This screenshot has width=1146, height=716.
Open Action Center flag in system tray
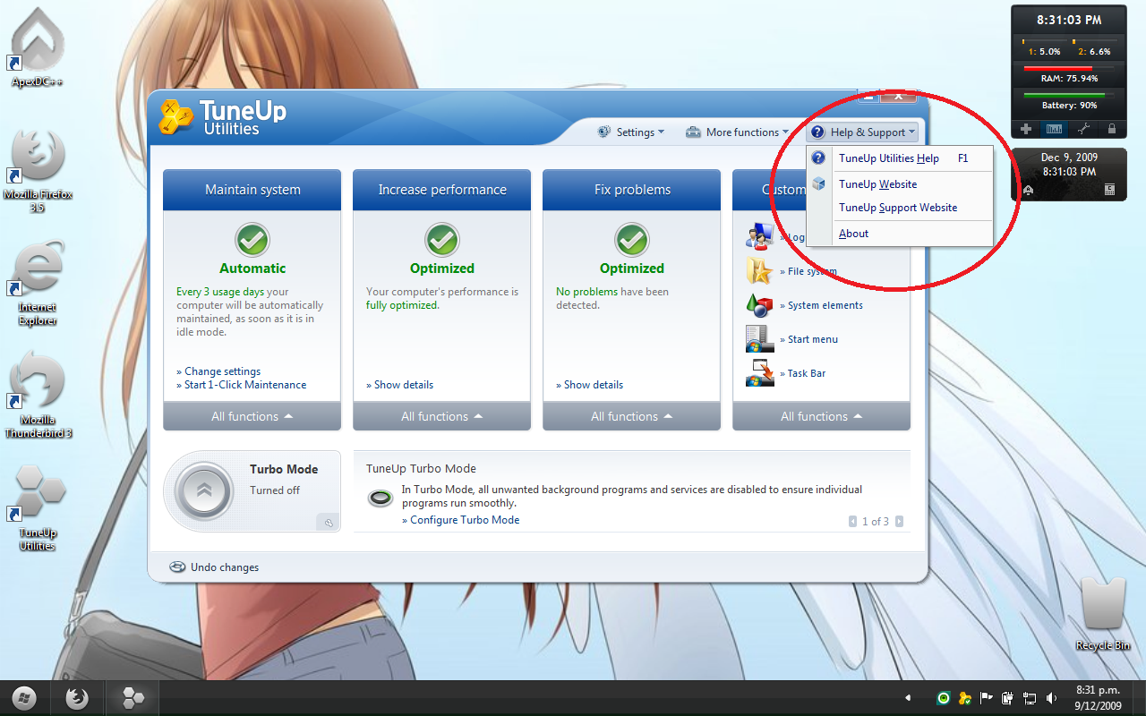point(987,698)
